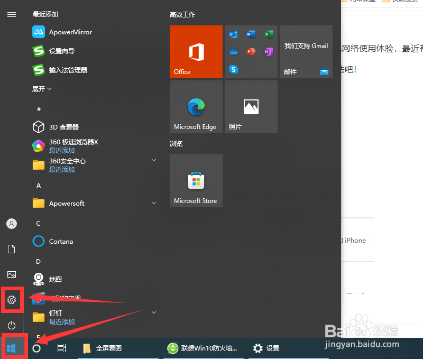Open the 照片 photos tile
Viewport: 423px width, 359px height.
251,107
